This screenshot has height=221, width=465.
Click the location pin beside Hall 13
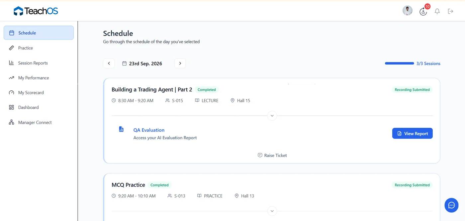236,196
